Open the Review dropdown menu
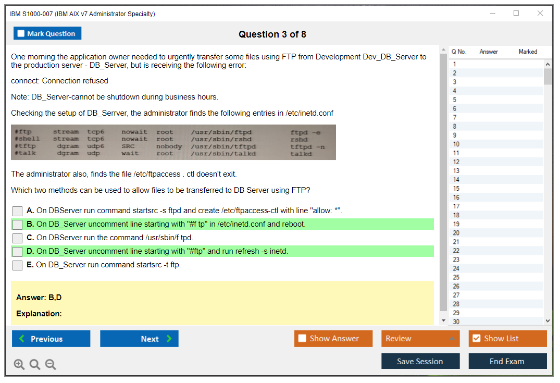Viewport: 560px width, 383px height. (x=420, y=339)
